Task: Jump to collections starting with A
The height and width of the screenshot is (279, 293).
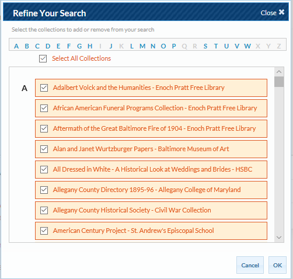Action: point(16,46)
